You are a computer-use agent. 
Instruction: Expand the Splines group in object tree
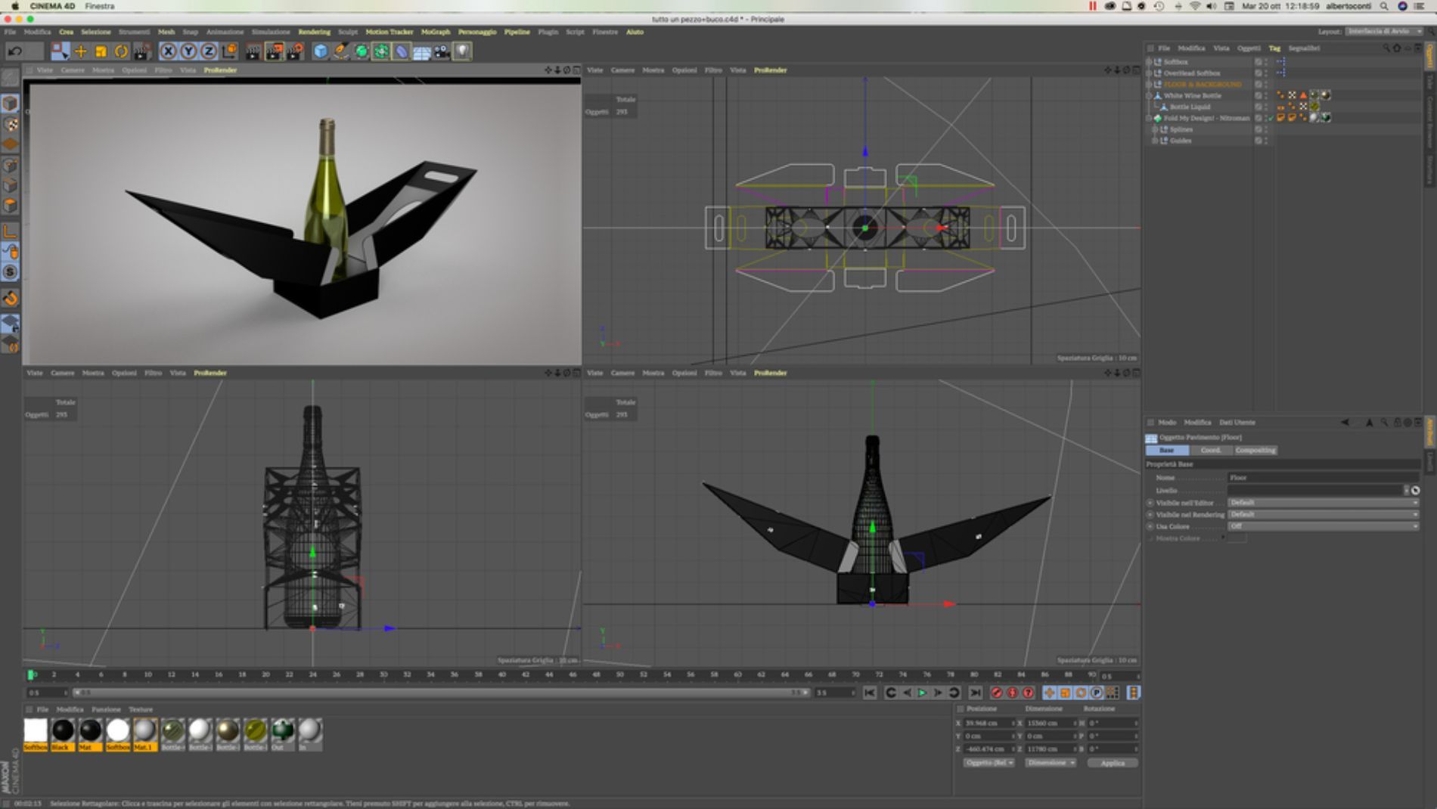pyautogui.click(x=1154, y=129)
